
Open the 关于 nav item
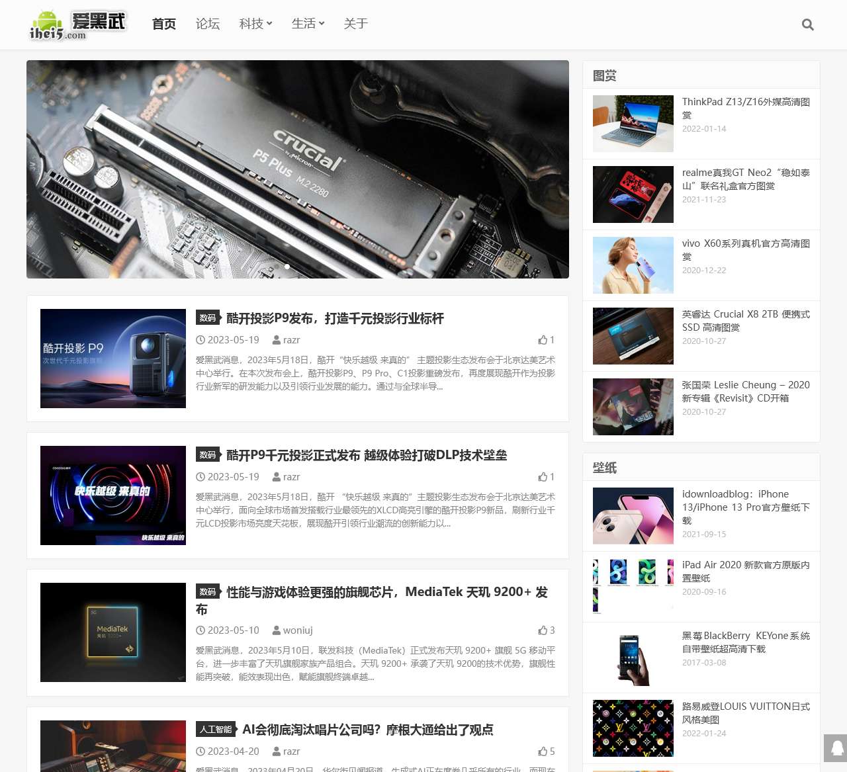(x=356, y=24)
